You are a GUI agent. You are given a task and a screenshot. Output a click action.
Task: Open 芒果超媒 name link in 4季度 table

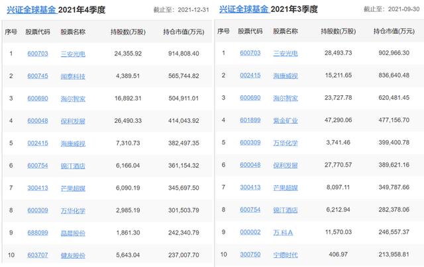(73, 188)
